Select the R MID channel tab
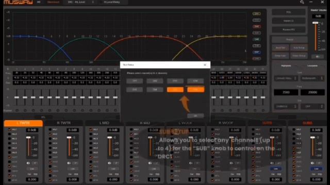The image size is (330, 185). (x=145, y=123)
